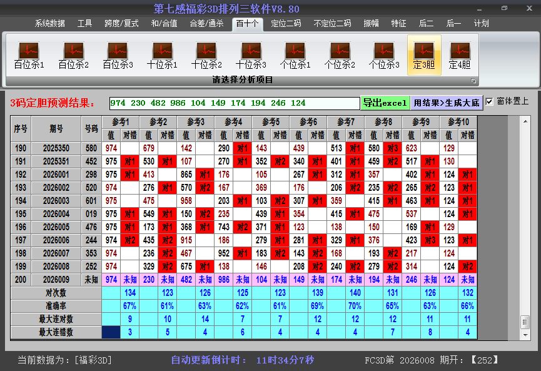Open the 定4胆 prediction icon
The image size is (541, 371).
[460, 55]
